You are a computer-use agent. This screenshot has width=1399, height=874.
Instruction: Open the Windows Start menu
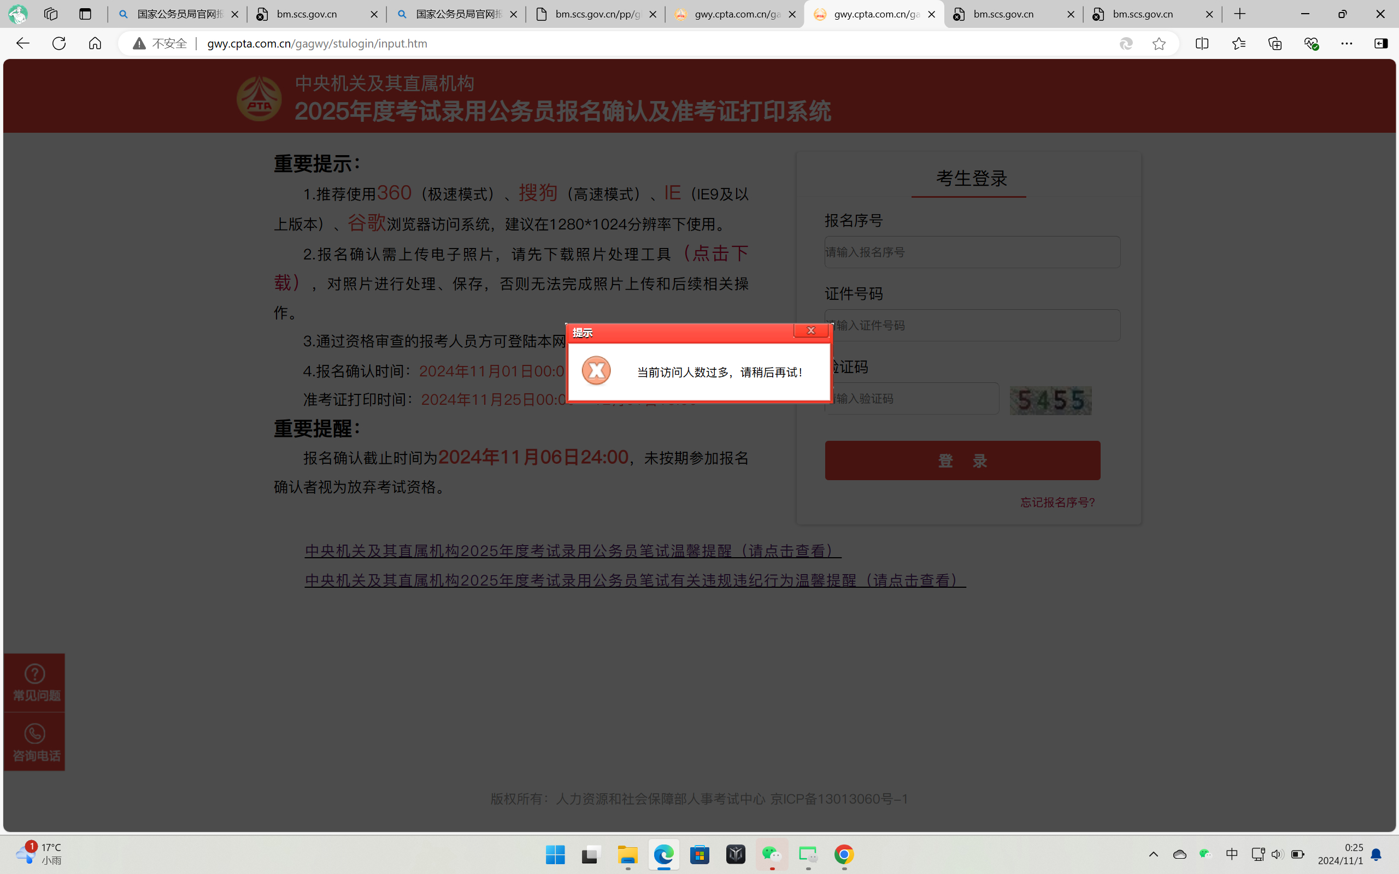coord(555,854)
